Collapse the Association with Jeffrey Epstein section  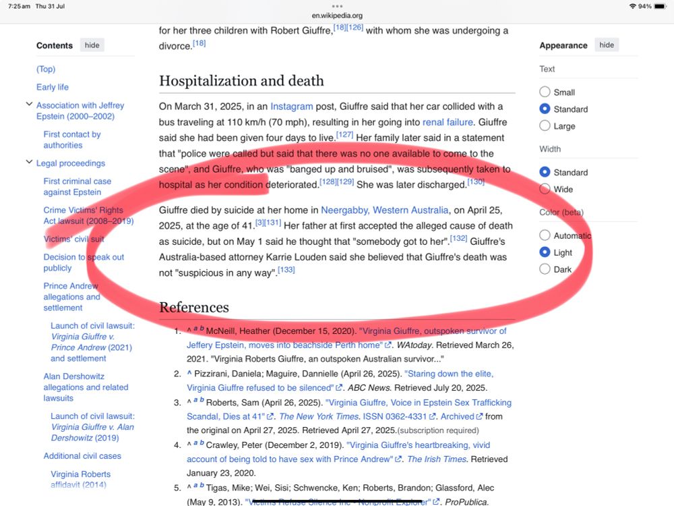click(29, 105)
